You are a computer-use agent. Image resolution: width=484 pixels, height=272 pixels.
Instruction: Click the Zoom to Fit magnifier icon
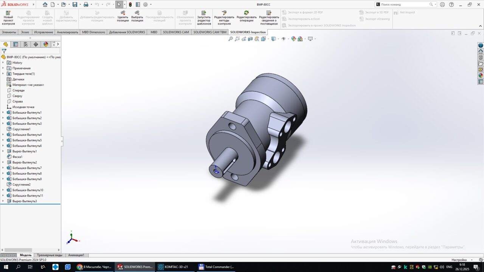pyautogui.click(x=231, y=39)
